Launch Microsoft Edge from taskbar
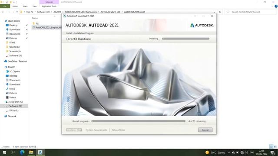 22,152
